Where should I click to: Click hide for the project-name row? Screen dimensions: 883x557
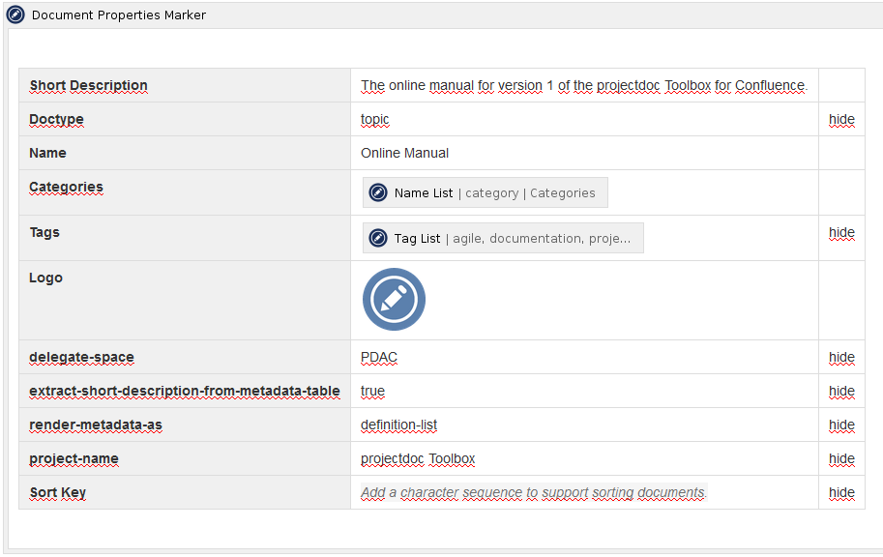pyautogui.click(x=841, y=459)
